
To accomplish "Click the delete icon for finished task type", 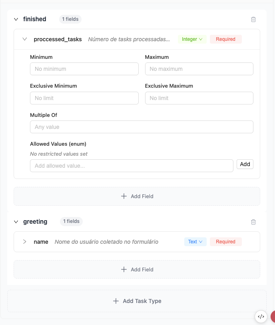I will click(x=253, y=19).
